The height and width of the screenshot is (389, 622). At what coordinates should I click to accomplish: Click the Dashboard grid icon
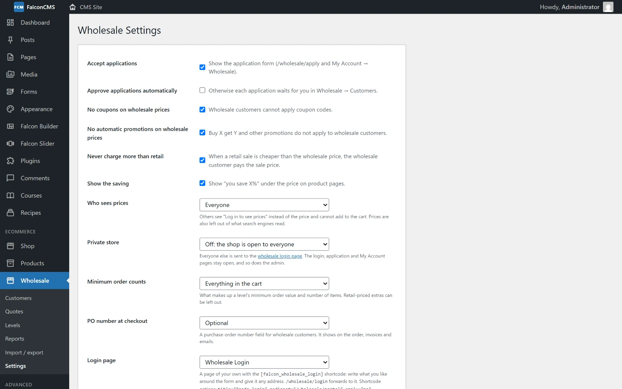[10, 23]
